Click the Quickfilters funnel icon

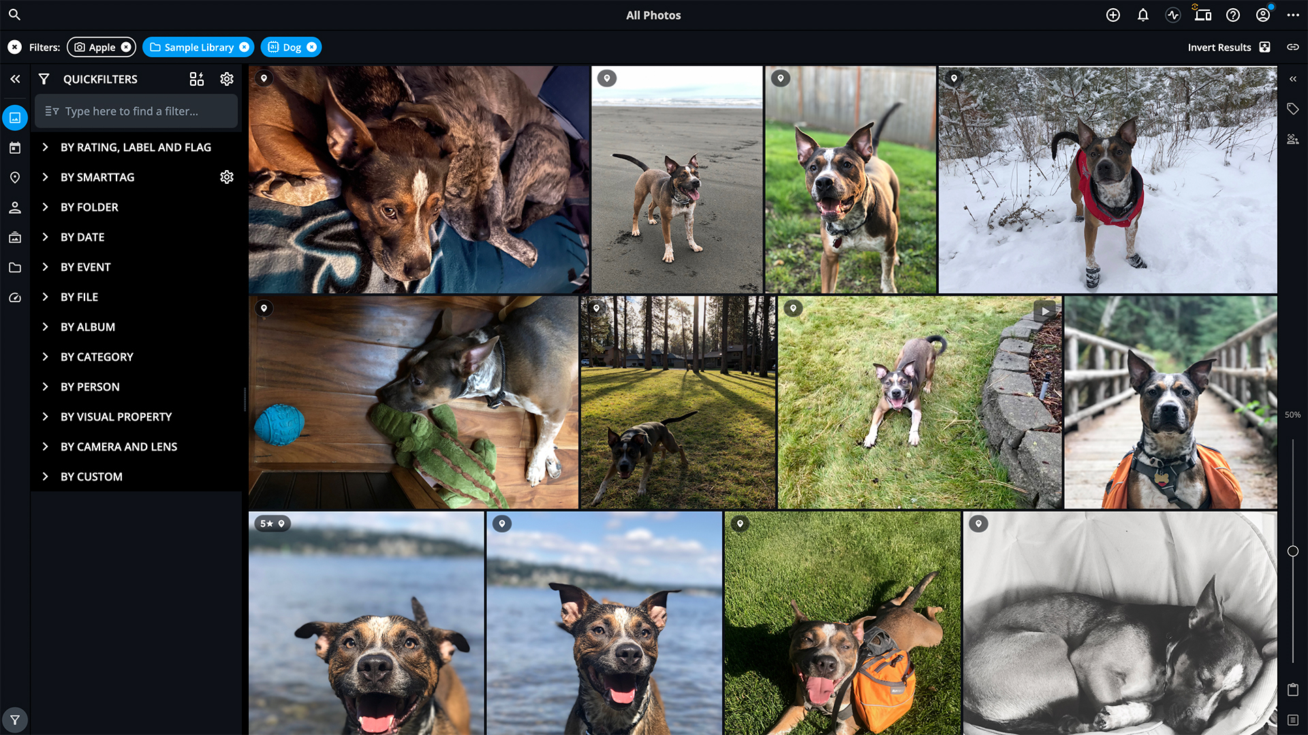click(44, 79)
